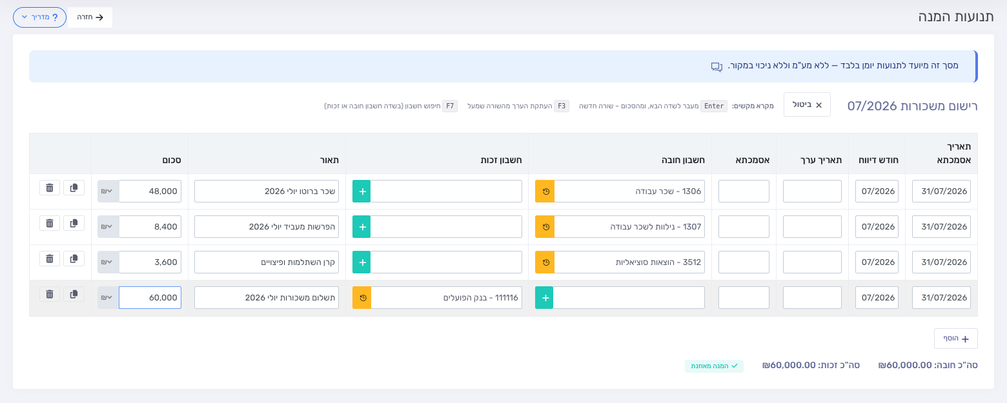Screen dimensions: 1007x403
Task: Cancel the entry with ביטול
Action: [807, 104]
